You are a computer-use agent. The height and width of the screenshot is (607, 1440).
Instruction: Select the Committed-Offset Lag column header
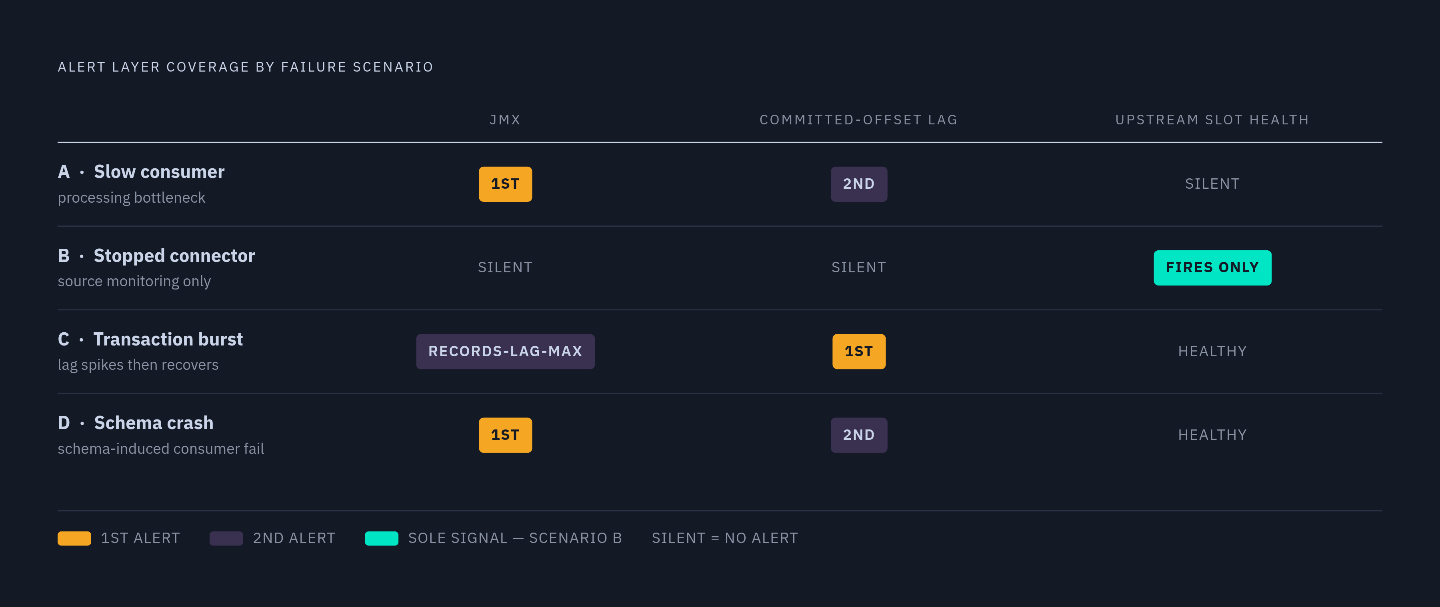click(859, 120)
